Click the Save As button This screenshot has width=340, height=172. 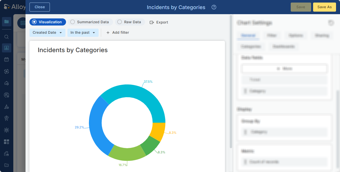pyautogui.click(x=324, y=7)
